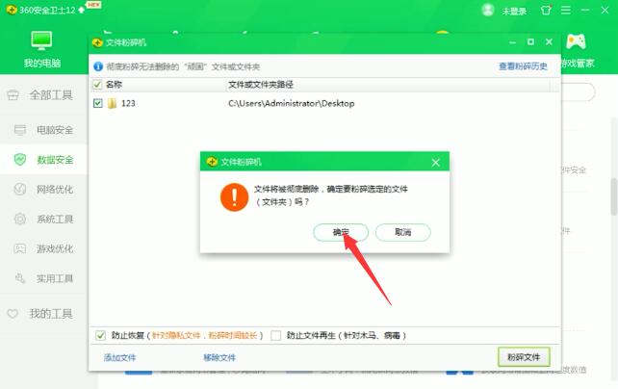Click the upgrade arrow icon beside 360安全卫士12
The width and height of the screenshot is (618, 389).
(x=81, y=11)
